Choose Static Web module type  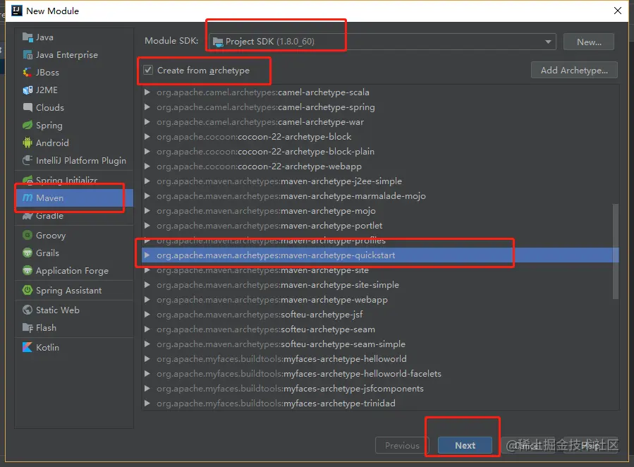tap(74, 310)
